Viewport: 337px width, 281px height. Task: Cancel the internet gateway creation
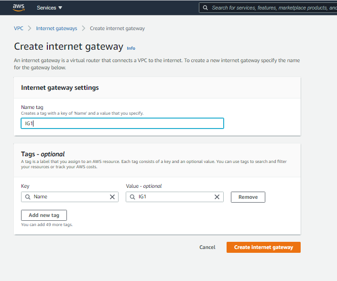[207, 247]
